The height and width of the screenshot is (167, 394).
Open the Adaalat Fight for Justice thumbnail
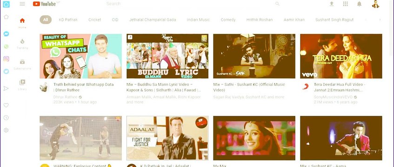click(167, 138)
